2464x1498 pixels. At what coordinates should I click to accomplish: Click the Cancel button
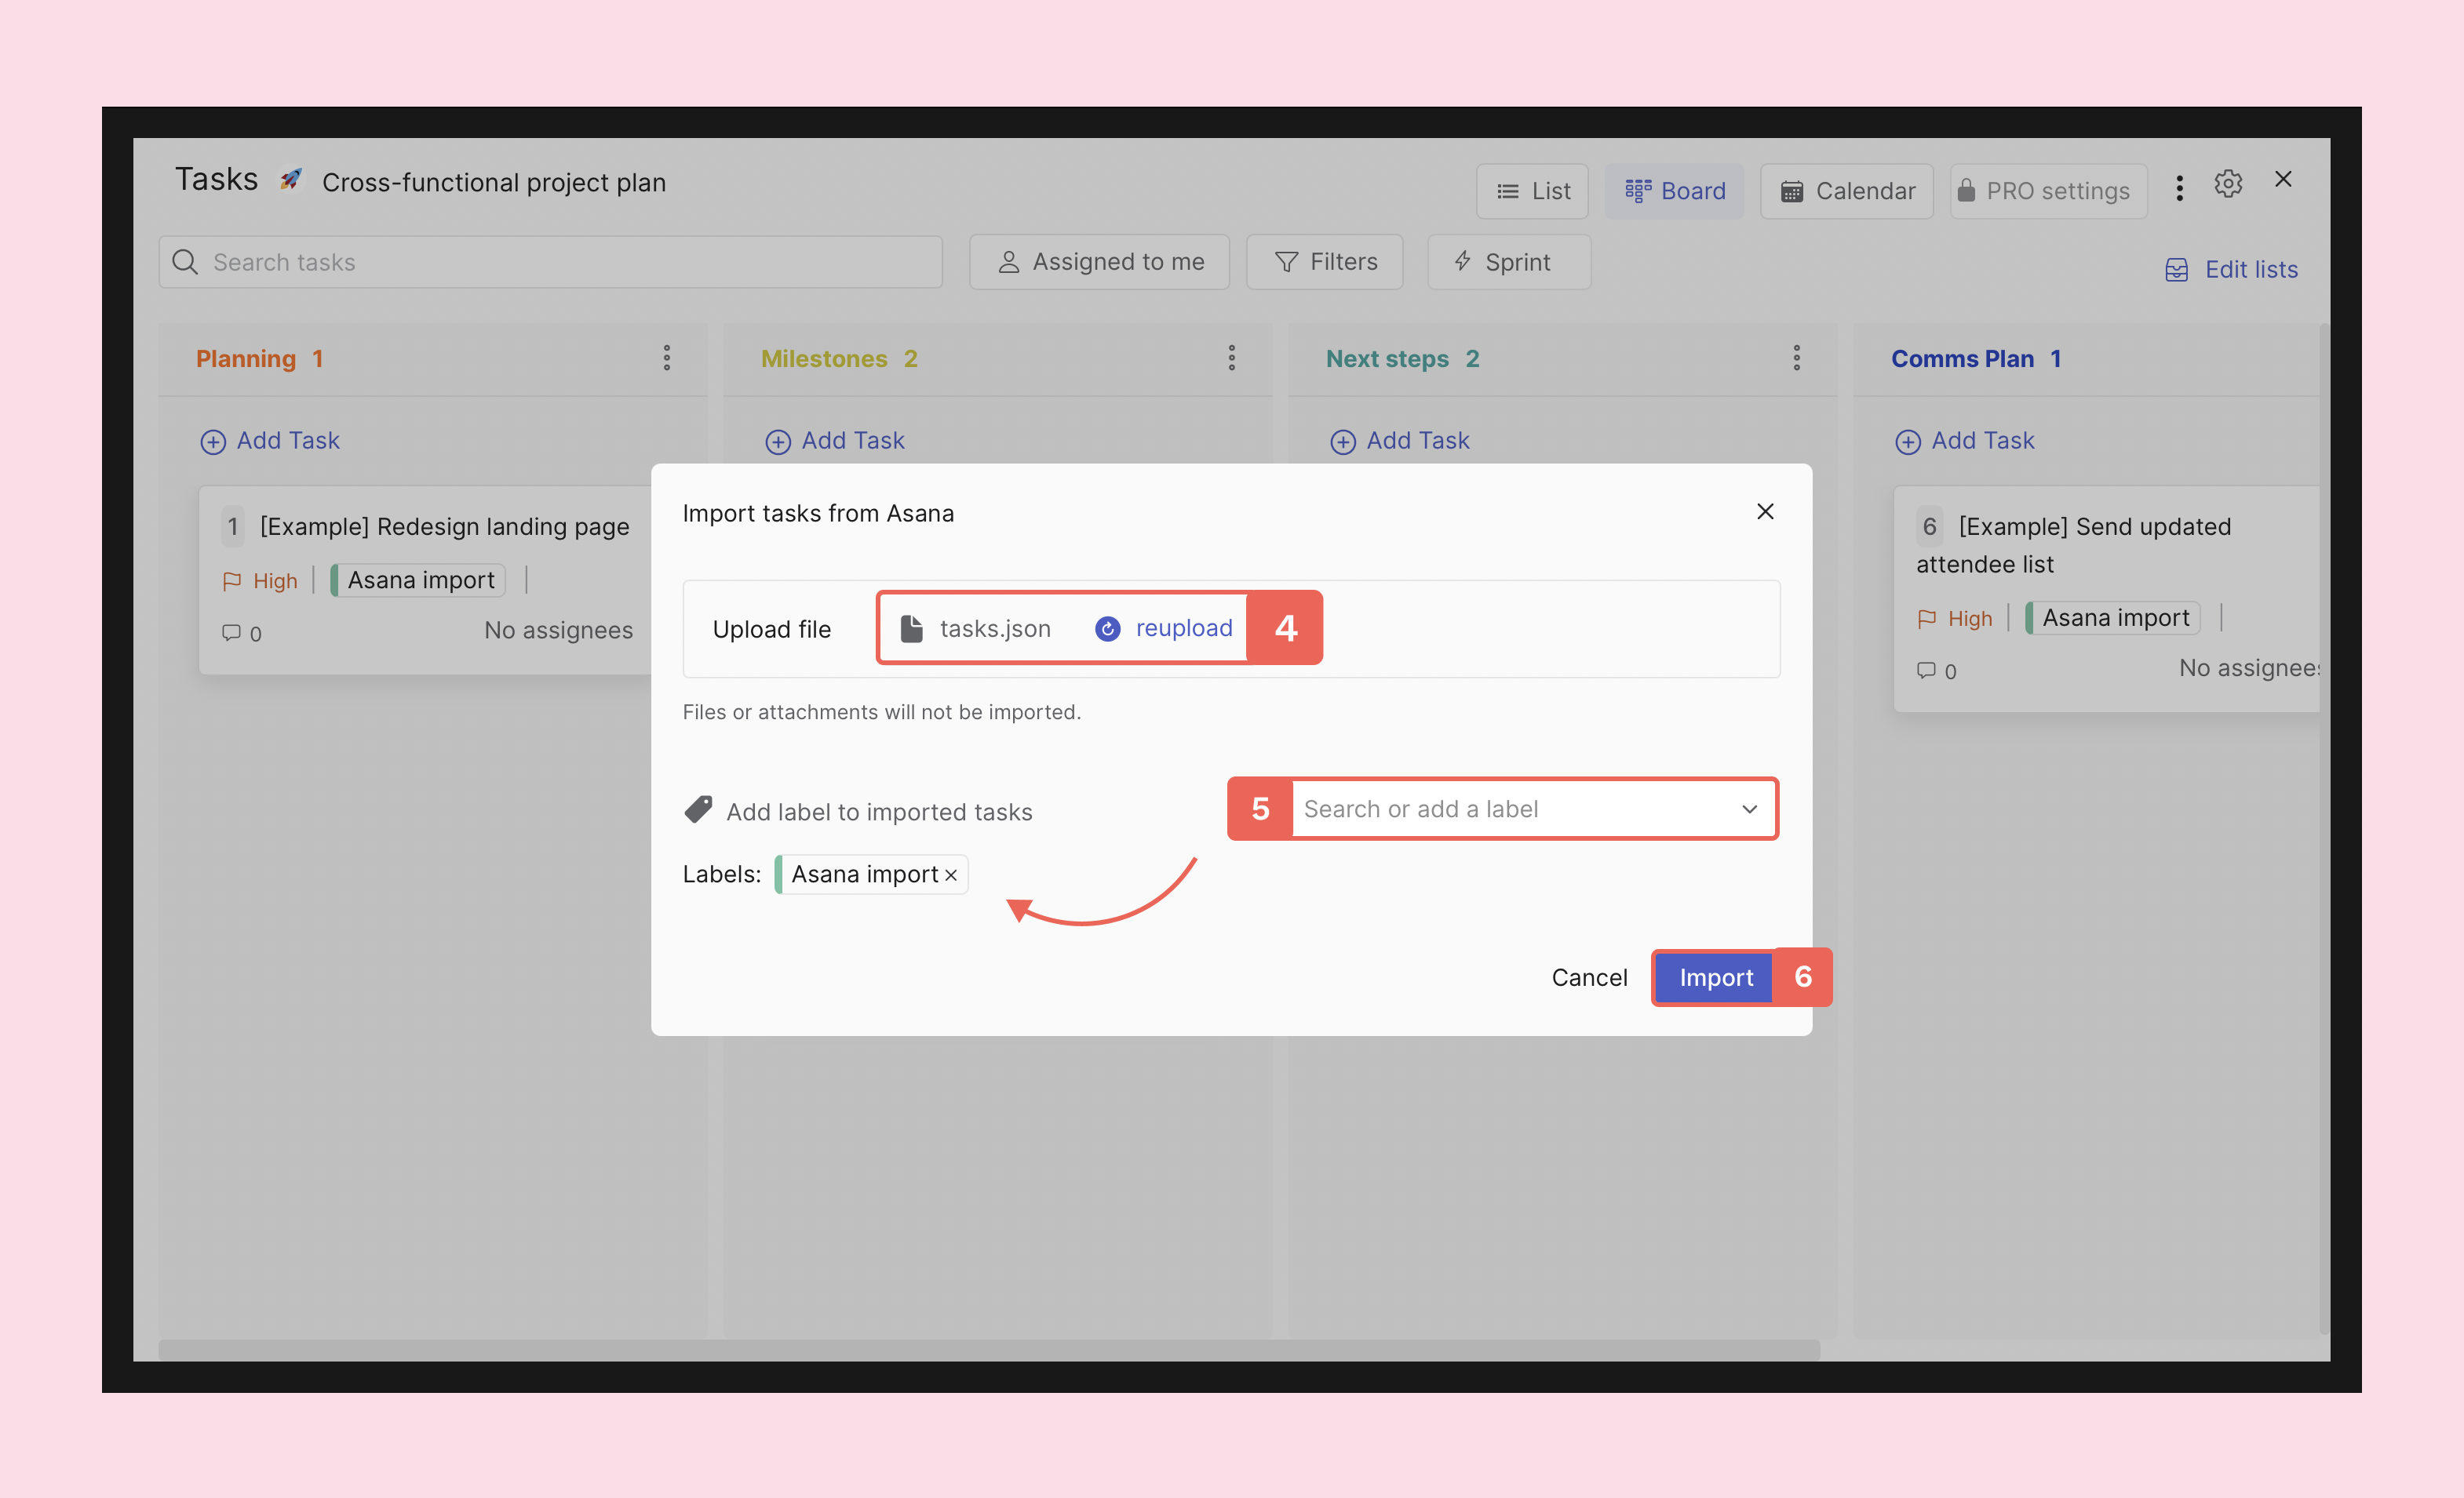pos(1588,977)
